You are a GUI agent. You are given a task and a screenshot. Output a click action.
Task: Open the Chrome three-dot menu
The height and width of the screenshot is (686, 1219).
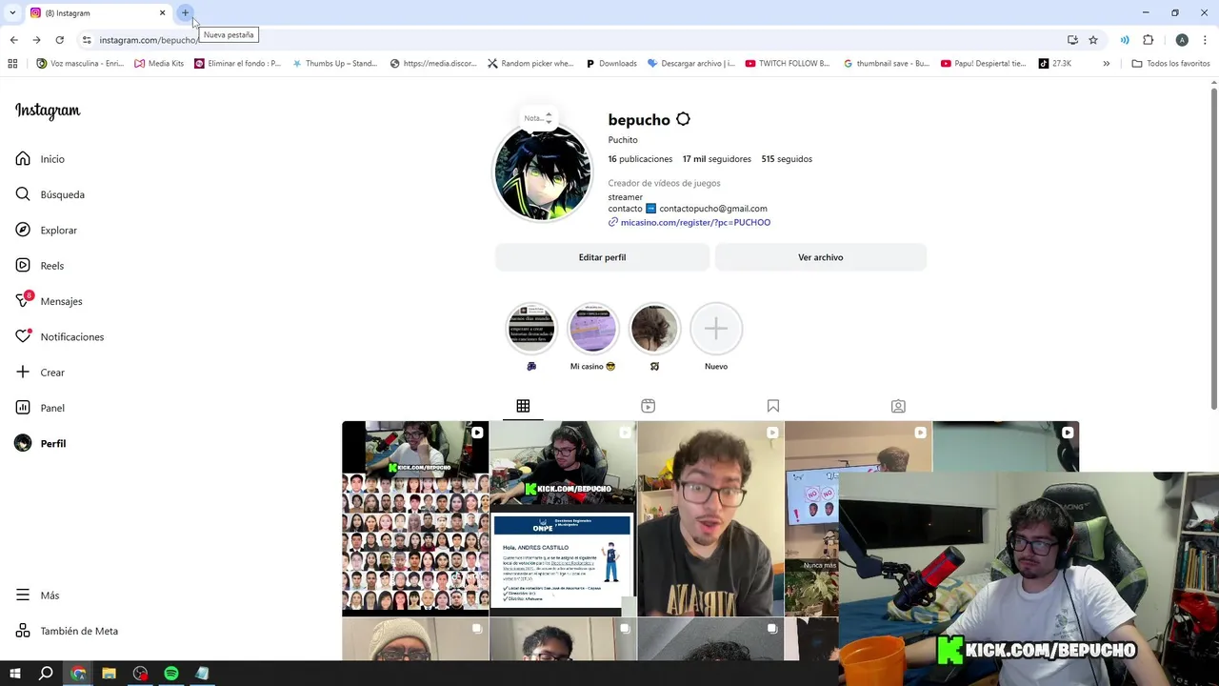pyautogui.click(x=1205, y=40)
